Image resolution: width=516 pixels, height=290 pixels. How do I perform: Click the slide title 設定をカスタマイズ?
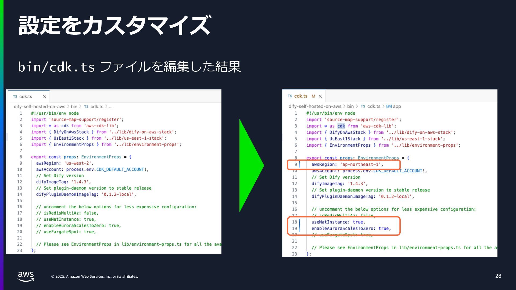(x=115, y=25)
